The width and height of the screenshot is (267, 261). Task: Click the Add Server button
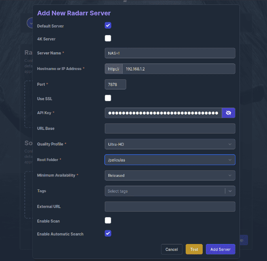tap(220, 249)
